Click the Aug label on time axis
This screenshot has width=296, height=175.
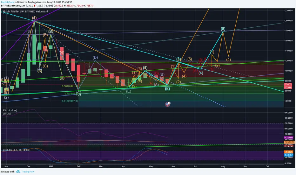[x=223, y=166]
